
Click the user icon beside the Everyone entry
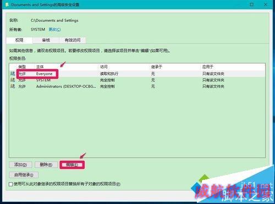(13, 73)
